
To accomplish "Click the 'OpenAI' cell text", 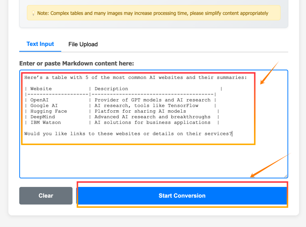I will [x=39, y=100].
